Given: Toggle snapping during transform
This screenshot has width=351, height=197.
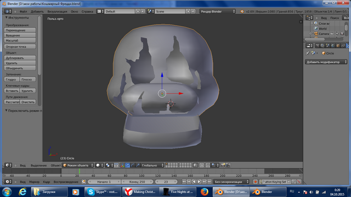Looking at the screenshot, I should [x=208, y=165].
